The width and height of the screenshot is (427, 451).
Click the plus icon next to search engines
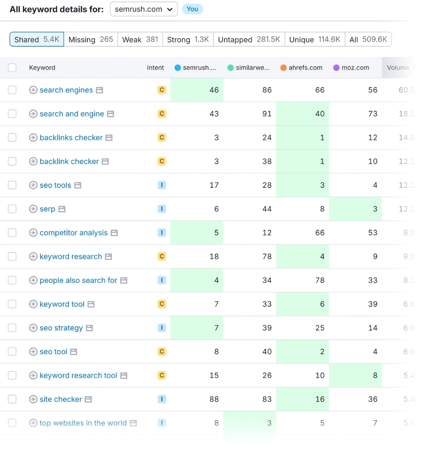coord(33,90)
